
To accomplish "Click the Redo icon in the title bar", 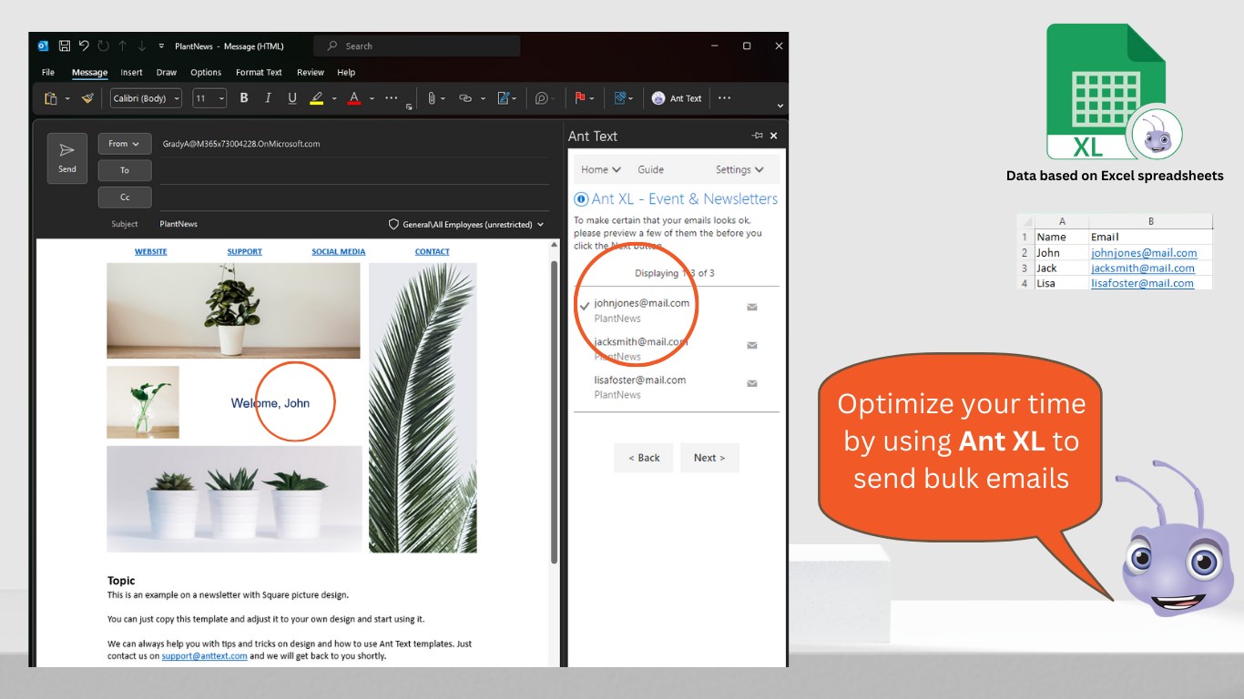I will 103,46.
